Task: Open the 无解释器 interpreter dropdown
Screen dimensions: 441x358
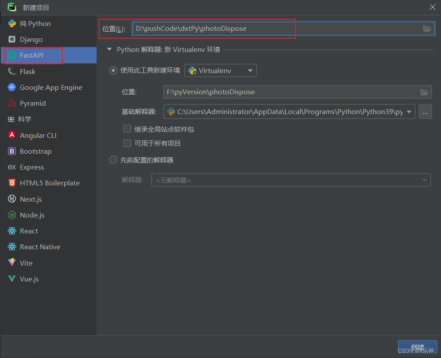Action: (291, 180)
